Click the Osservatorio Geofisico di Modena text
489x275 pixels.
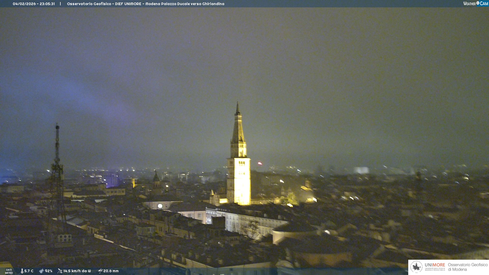coord(468,267)
